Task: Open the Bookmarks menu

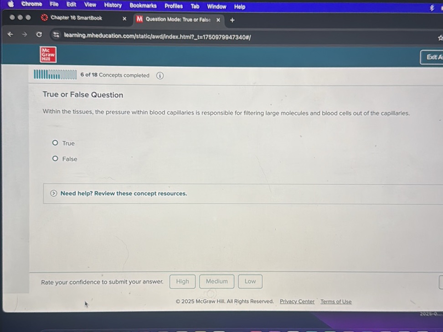Action: pyautogui.click(x=143, y=5)
